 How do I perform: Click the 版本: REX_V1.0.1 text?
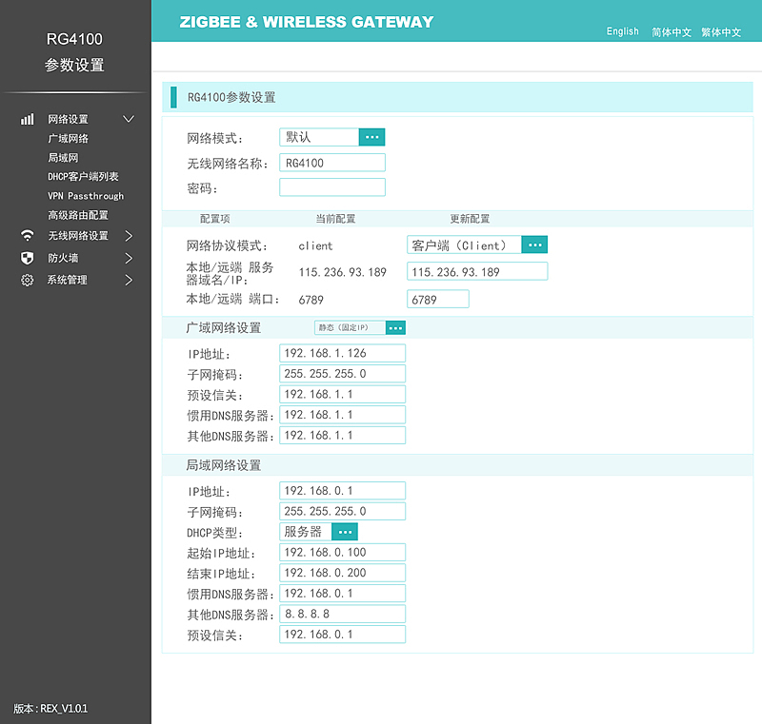pos(50,709)
